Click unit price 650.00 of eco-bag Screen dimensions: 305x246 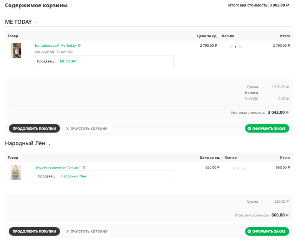click(212, 167)
